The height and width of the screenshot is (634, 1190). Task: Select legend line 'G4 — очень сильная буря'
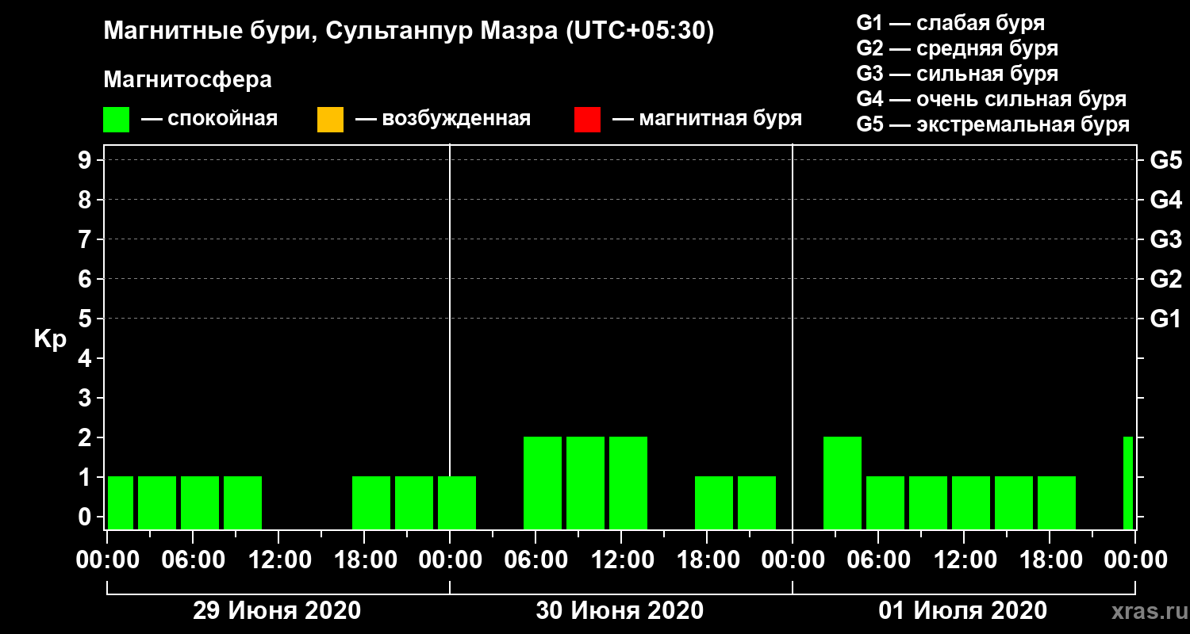click(x=992, y=99)
